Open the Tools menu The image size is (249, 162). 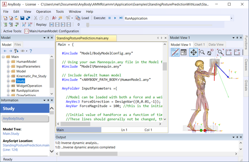[60, 12]
